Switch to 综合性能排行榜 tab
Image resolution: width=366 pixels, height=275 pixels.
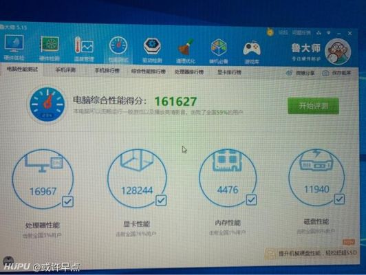(x=149, y=71)
